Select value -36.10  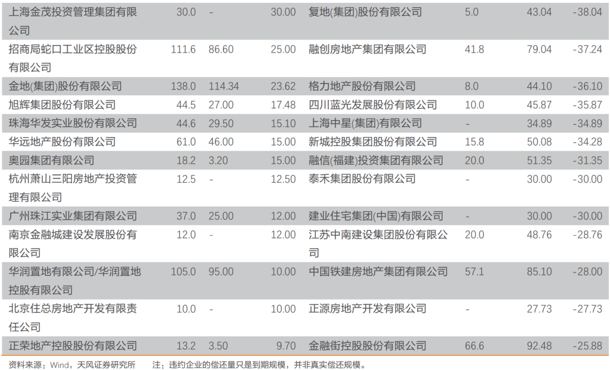(x=587, y=86)
